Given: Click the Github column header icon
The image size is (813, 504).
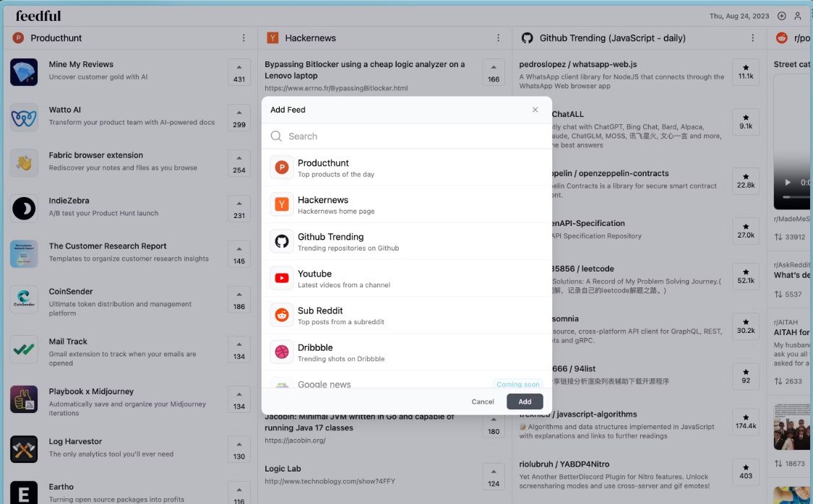Looking at the screenshot, I should [x=528, y=38].
